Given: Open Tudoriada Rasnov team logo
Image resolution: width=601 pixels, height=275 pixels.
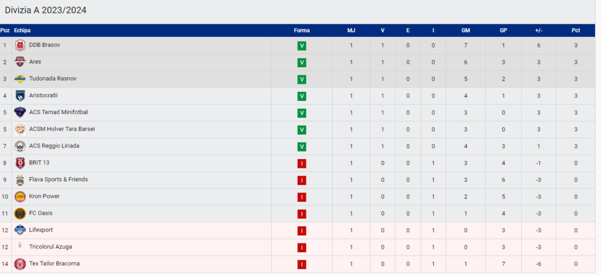Looking at the screenshot, I should (x=20, y=78).
